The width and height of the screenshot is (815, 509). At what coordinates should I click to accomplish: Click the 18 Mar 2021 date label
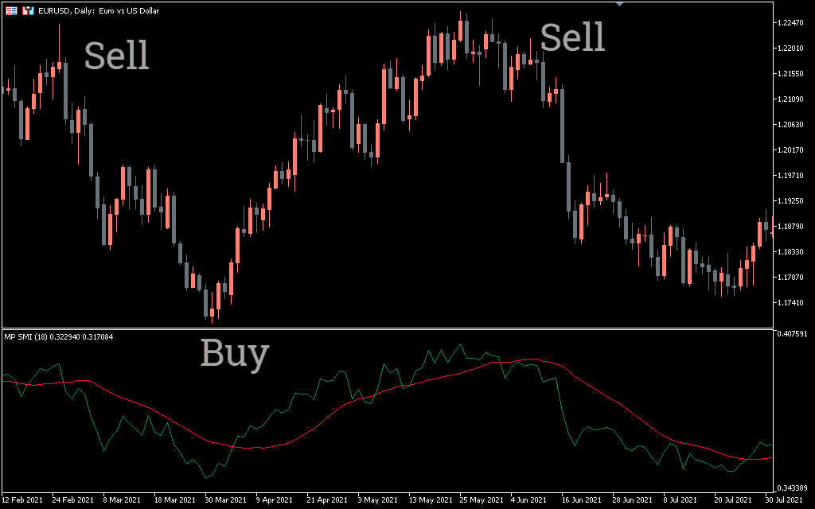coord(174,500)
